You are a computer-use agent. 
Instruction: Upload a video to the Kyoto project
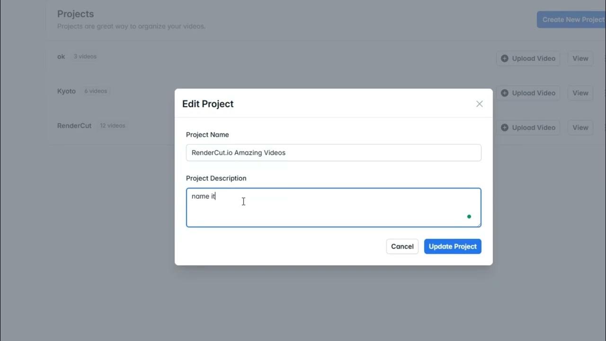point(528,93)
